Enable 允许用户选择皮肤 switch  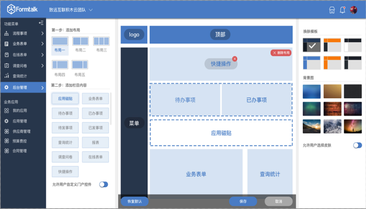[357, 145]
